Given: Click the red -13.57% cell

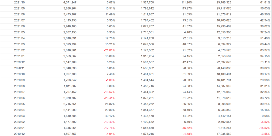Looking at the screenshot, I should point(109,92).
